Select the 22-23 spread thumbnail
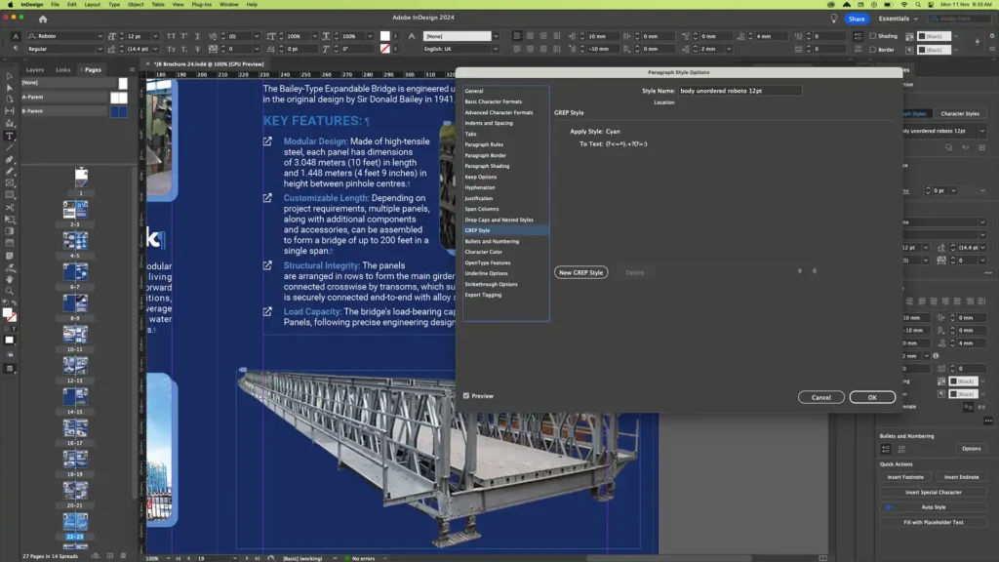999x562 pixels. [x=75, y=522]
